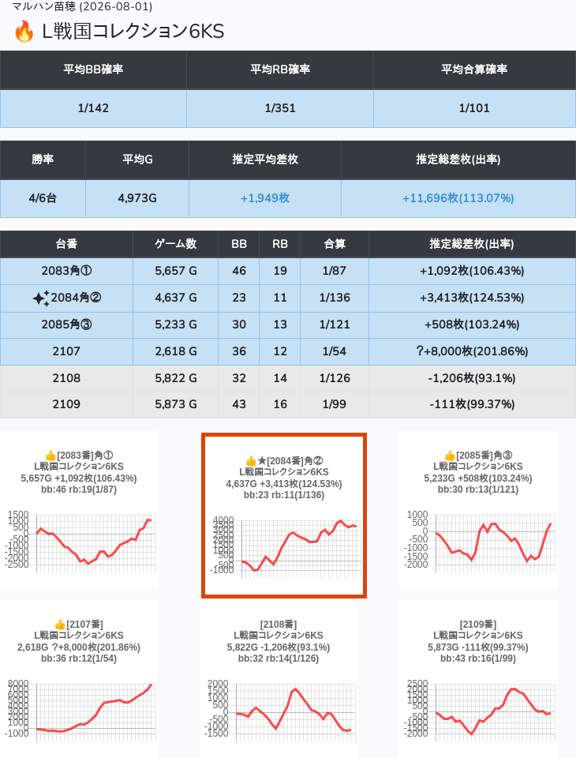Viewport: 576px width, 758px height.
Task: Click average RB probability value 1/351
Action: click(280, 108)
